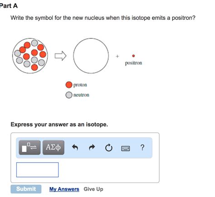The image size is (215, 197).
Task: Click the red proton legend circle
Action: pyautogui.click(x=69, y=84)
